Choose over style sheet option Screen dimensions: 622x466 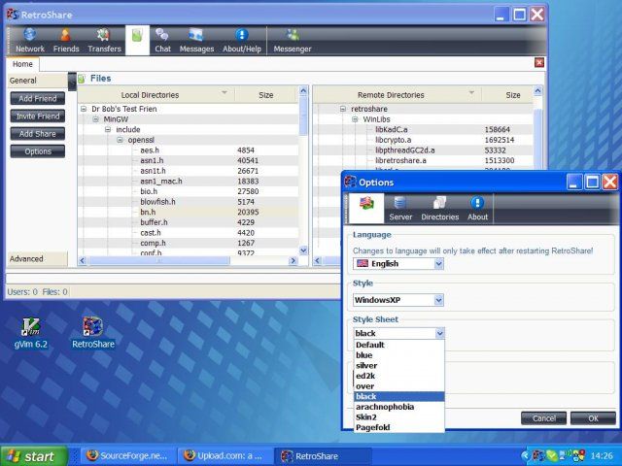click(x=399, y=386)
